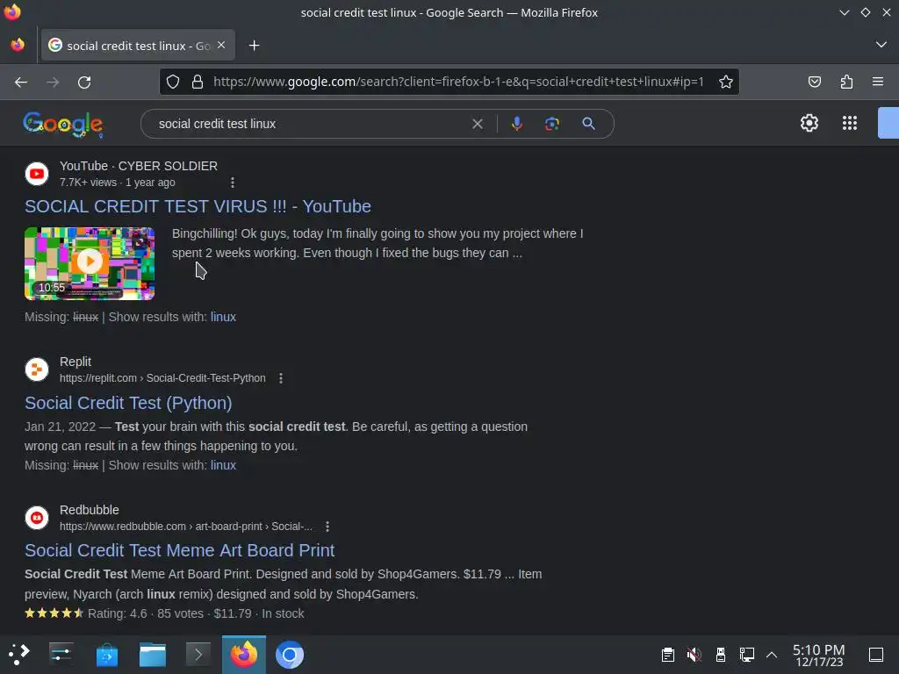Open the Dolphin file manager in taskbar
Image resolution: width=899 pixels, height=674 pixels.
[153, 654]
